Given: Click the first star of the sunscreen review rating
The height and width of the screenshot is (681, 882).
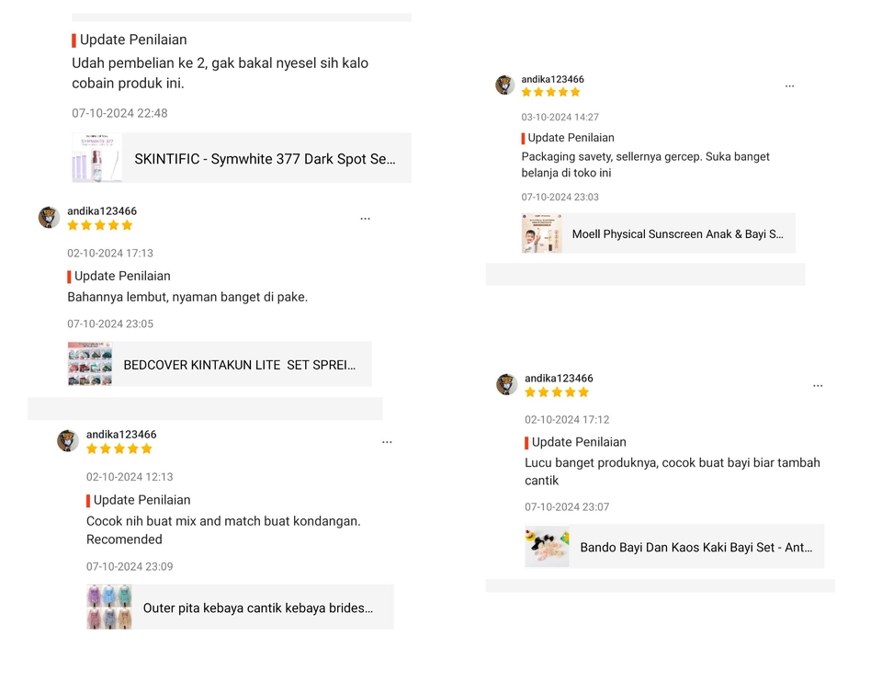Looking at the screenshot, I should 527,92.
